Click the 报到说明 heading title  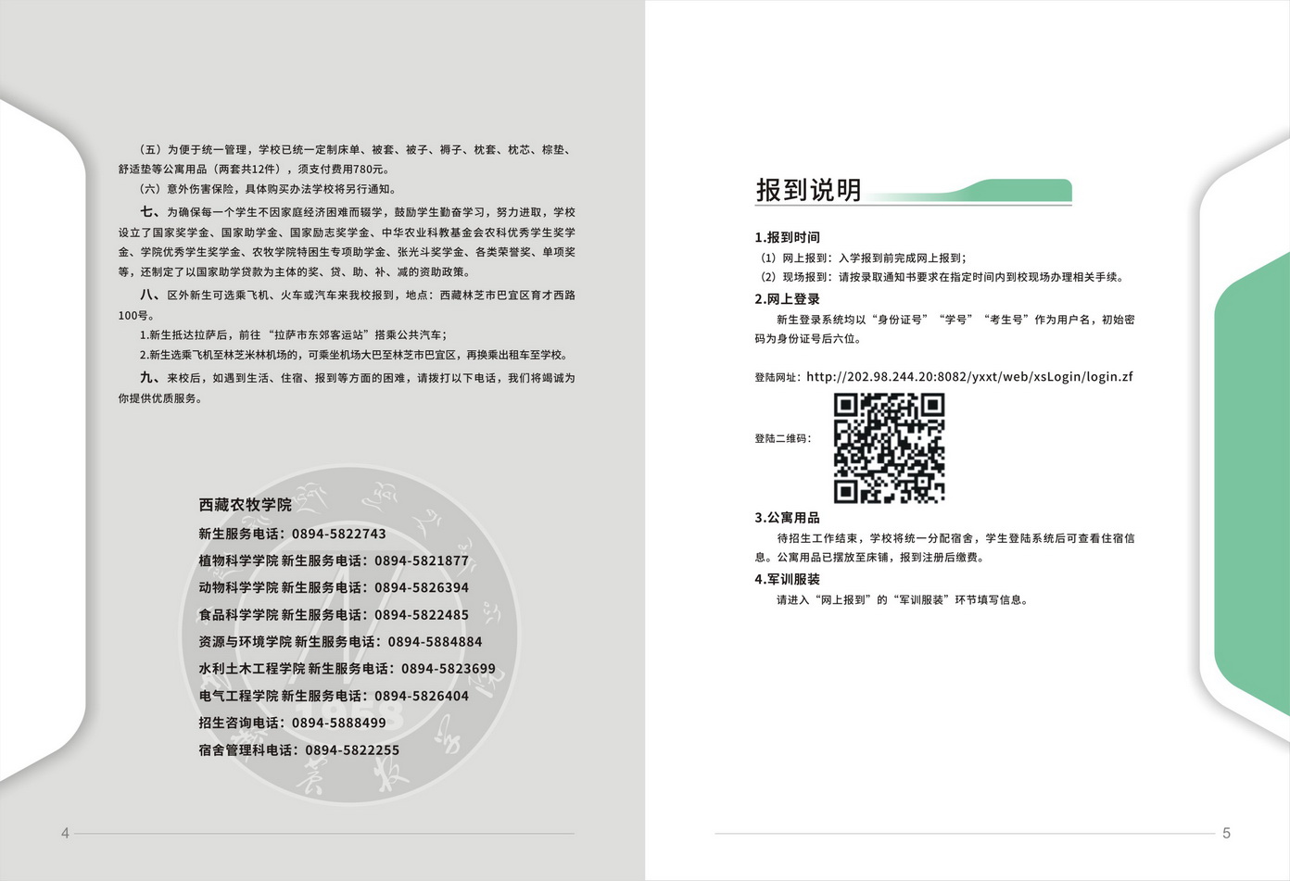point(809,190)
